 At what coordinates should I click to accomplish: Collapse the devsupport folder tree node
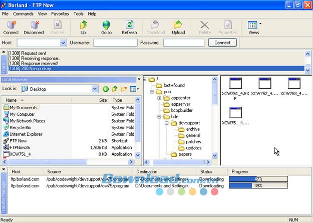167,123
